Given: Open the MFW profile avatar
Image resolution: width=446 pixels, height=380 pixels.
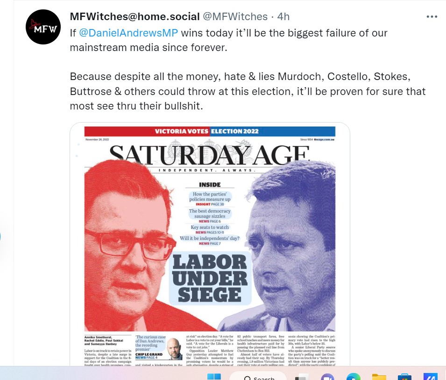Looking at the screenshot, I should 43,27.
